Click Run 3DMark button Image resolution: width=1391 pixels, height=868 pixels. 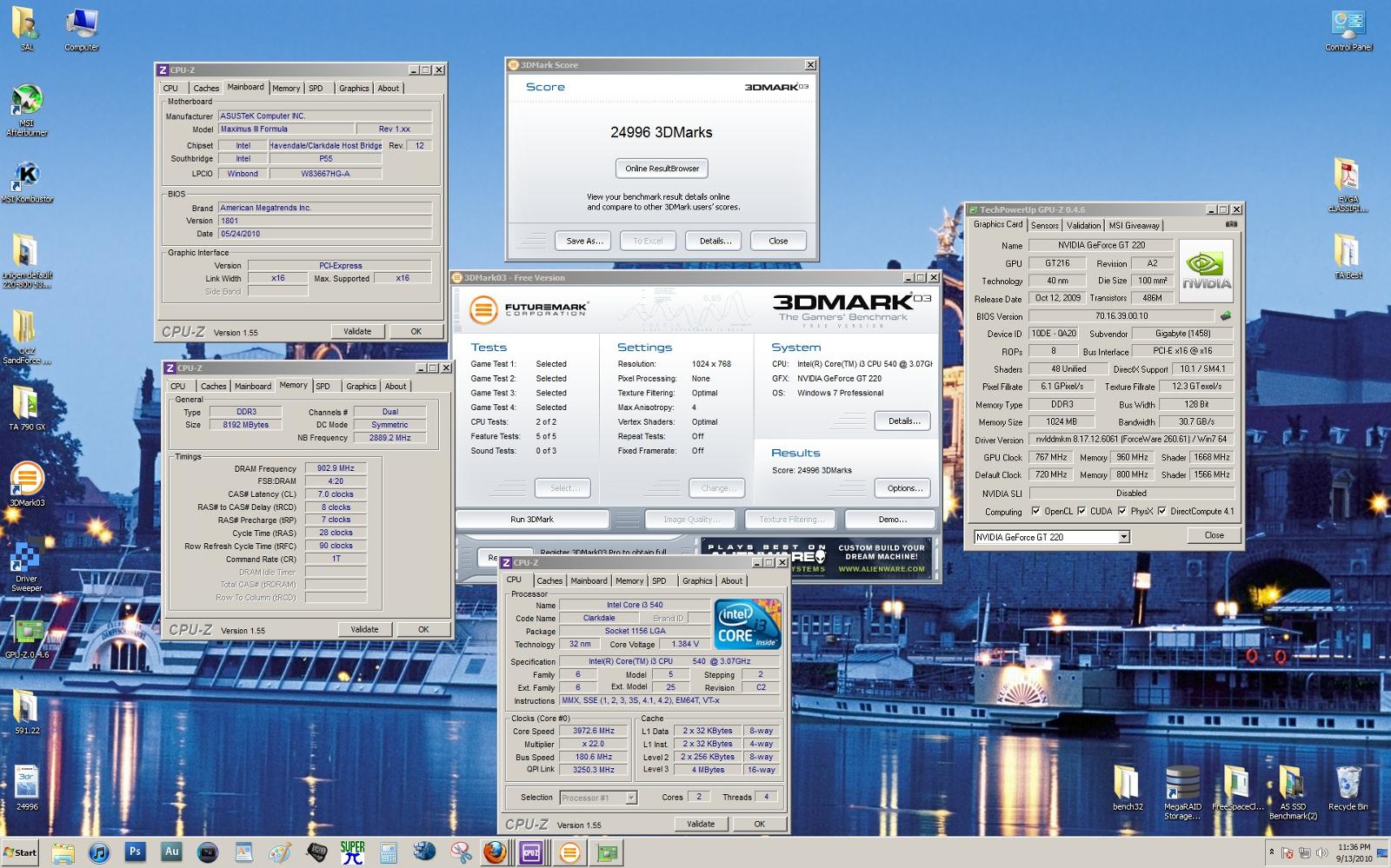click(x=532, y=520)
